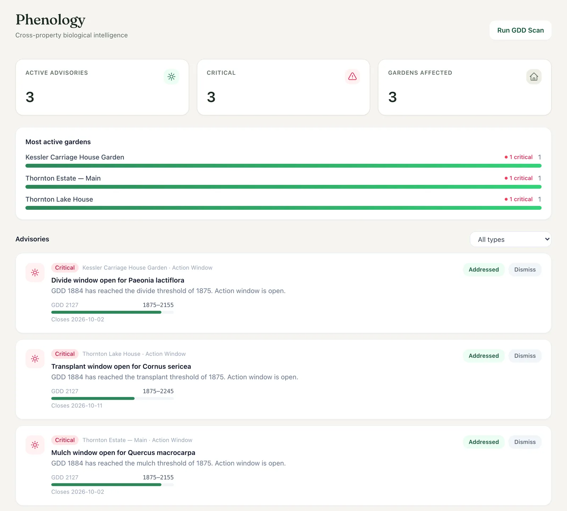Viewport: 567px width, 511px height.
Task: Click the 1 critical label for Kessler Carriage House
Action: [519, 157]
